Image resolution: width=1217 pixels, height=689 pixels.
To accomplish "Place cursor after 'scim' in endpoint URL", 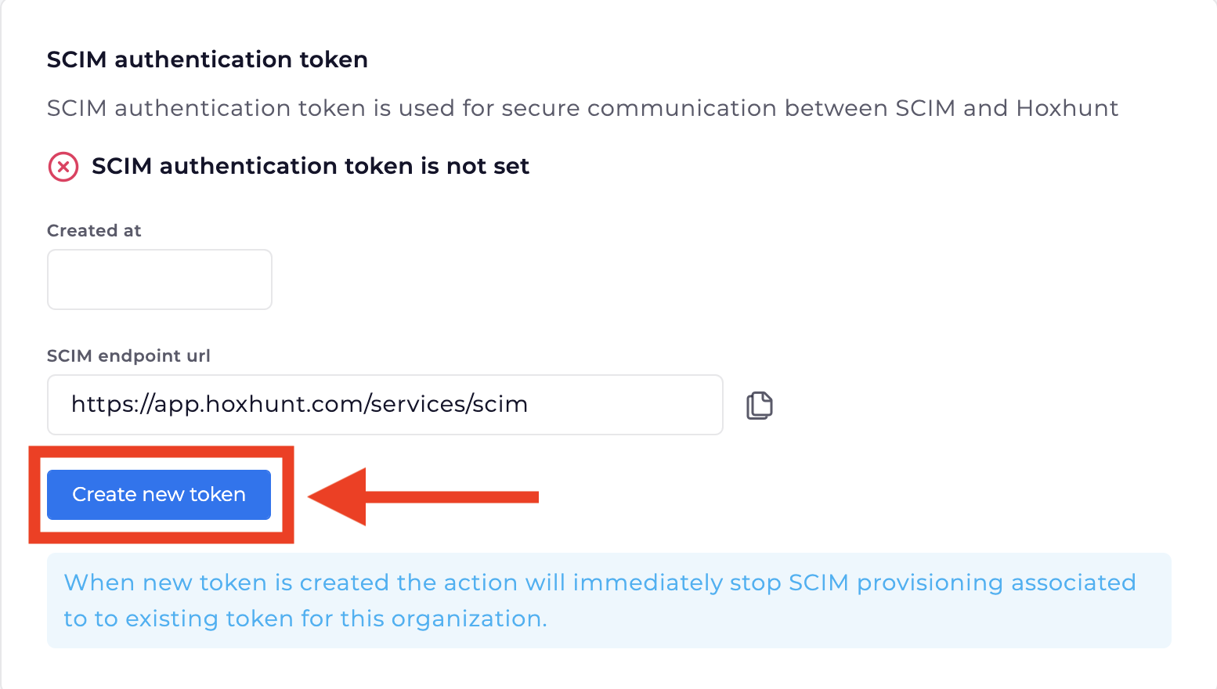I will pos(529,405).
